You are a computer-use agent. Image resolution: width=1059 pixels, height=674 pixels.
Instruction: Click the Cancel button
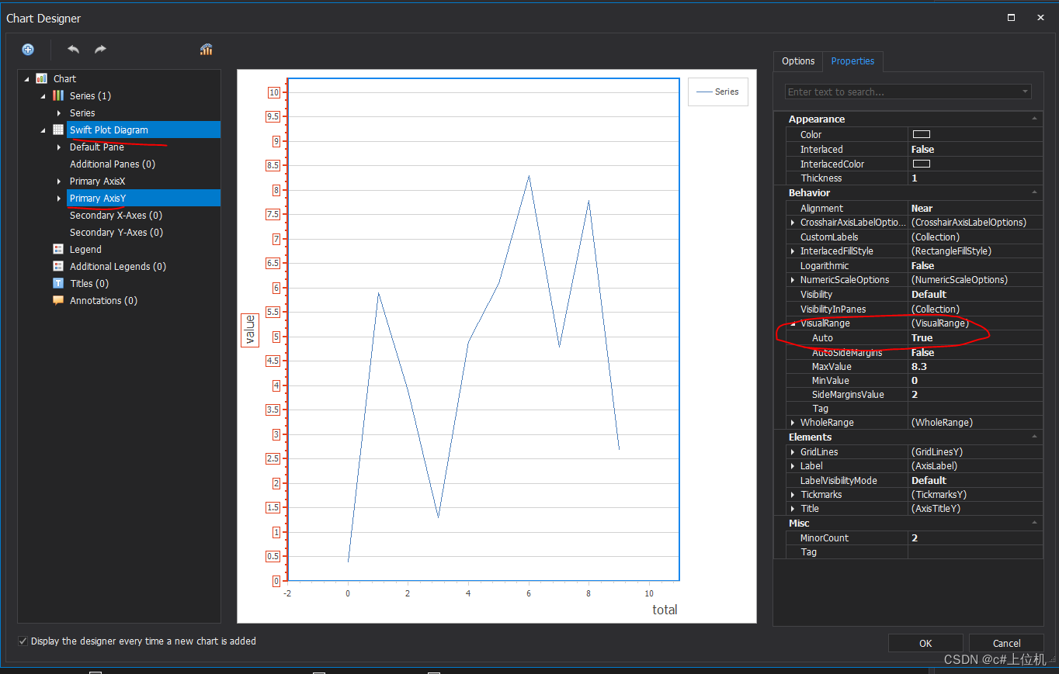[x=1005, y=643]
